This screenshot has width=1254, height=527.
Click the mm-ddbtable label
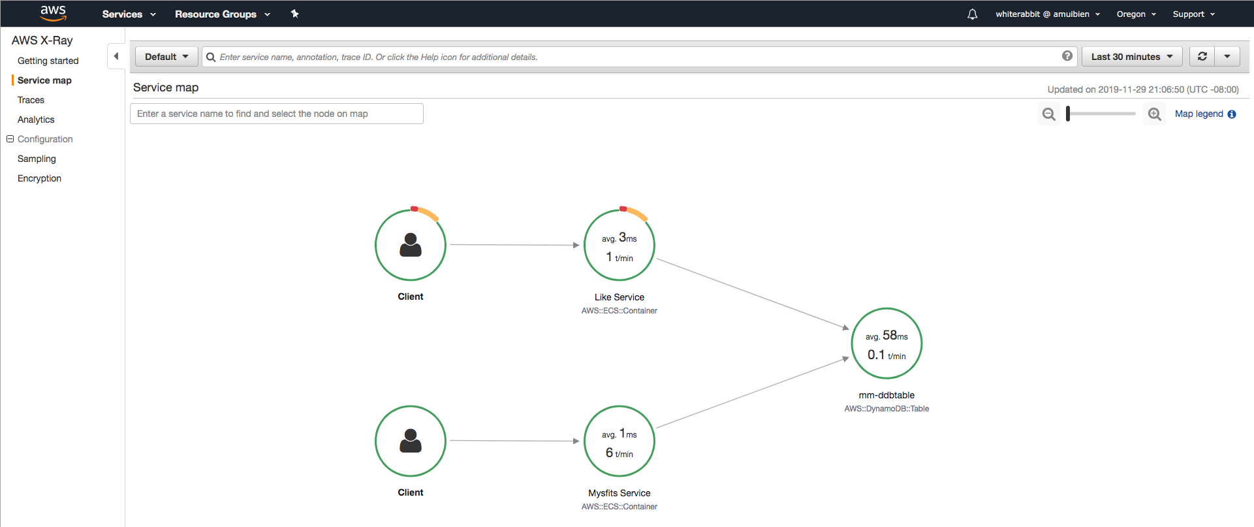886,395
